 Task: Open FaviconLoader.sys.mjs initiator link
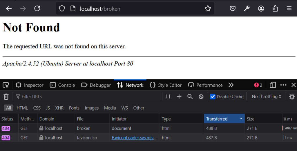tap(135, 138)
